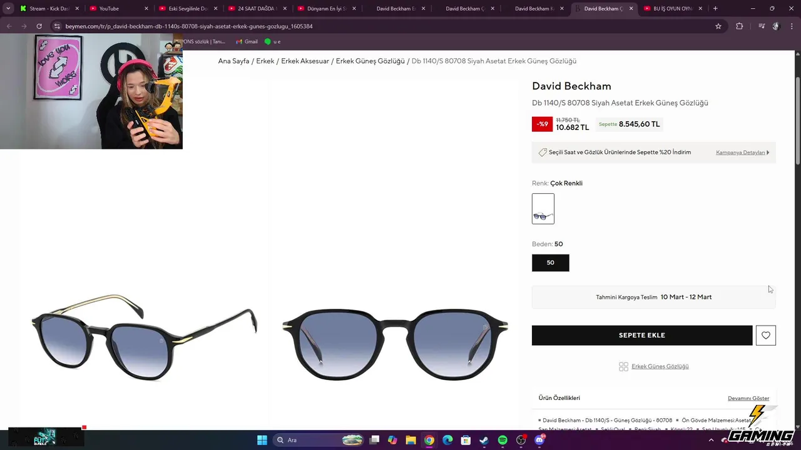The height and width of the screenshot is (450, 801).
Task: Open Chrome from taskbar
Action: click(x=429, y=440)
